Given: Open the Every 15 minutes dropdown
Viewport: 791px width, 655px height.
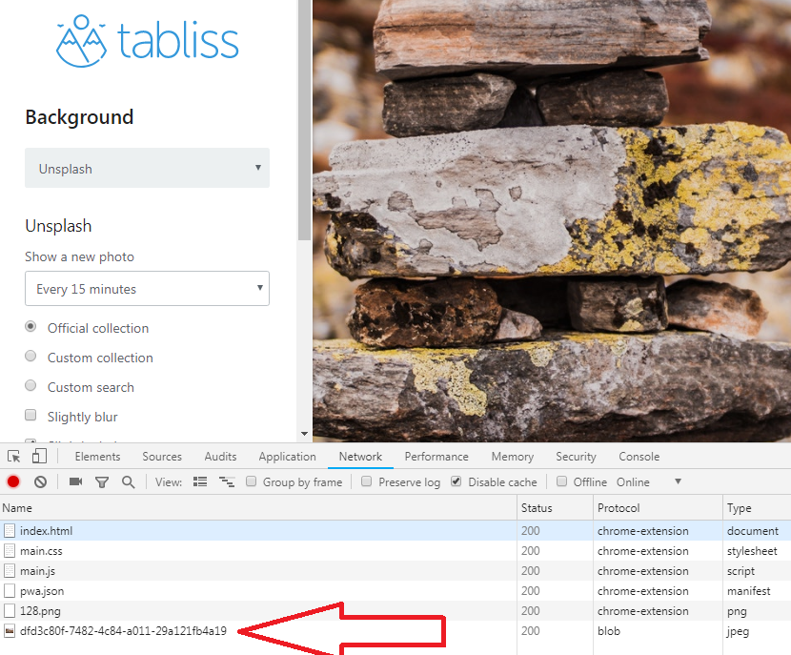Looking at the screenshot, I should 148,289.
